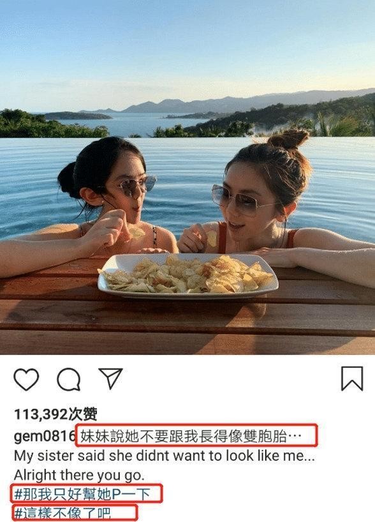View the 113,392 likes list
This screenshot has width=375, height=522.
[x=55, y=414]
